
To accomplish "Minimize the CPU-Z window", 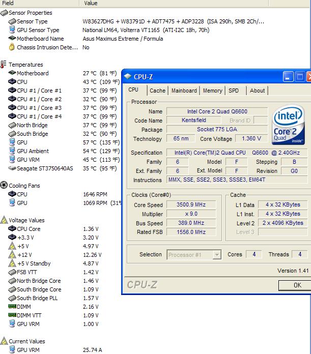I will (288, 77).
